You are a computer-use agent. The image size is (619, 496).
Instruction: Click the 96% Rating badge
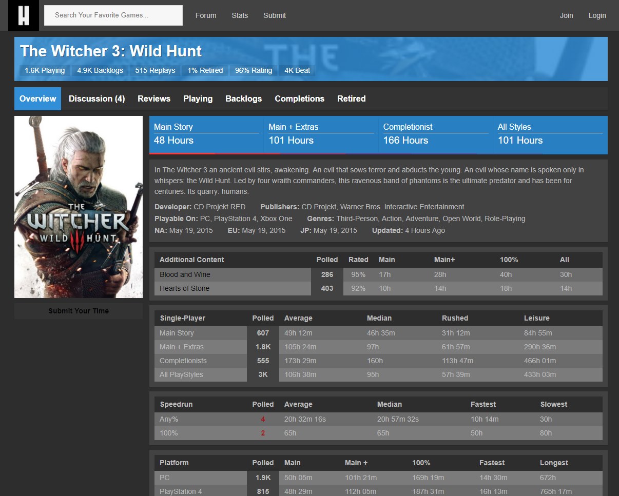254,70
